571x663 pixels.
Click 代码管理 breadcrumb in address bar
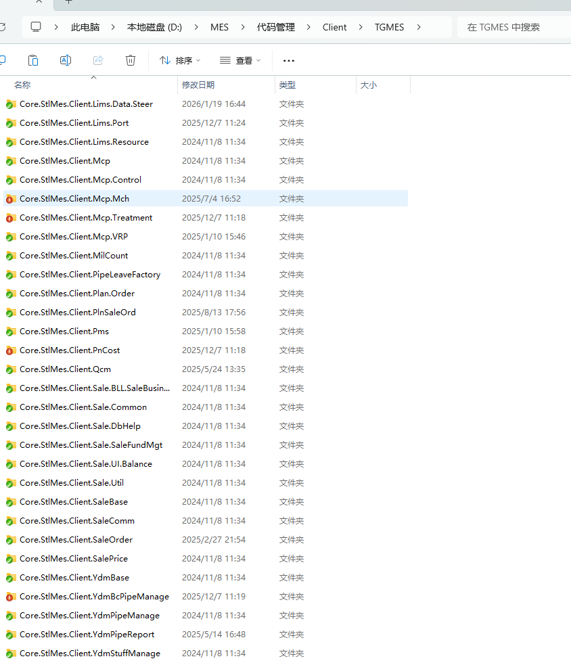[x=275, y=27]
